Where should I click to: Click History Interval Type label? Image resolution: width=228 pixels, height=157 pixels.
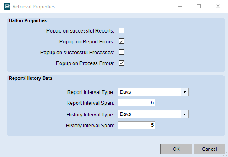tap(90, 115)
